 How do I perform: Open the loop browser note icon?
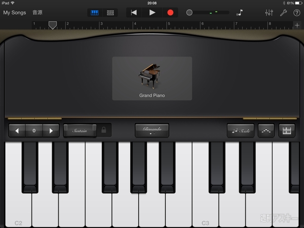tap(240, 13)
